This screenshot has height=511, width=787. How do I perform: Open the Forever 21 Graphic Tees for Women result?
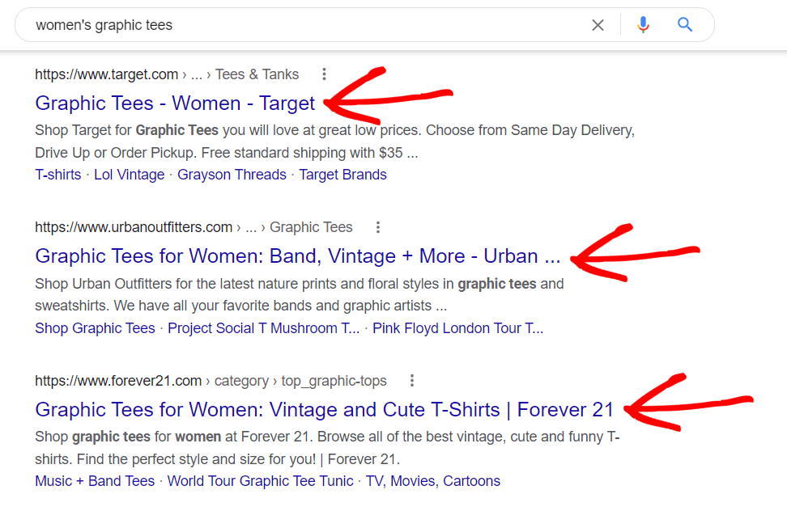click(x=324, y=410)
